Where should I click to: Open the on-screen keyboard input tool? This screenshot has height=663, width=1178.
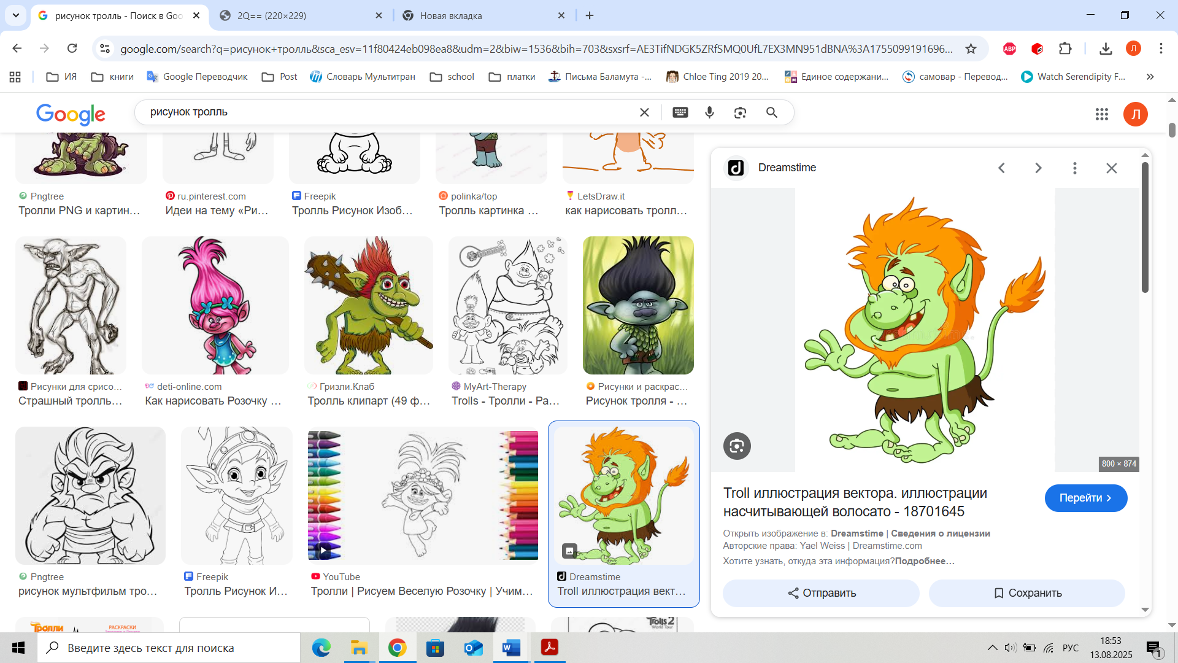(x=680, y=112)
